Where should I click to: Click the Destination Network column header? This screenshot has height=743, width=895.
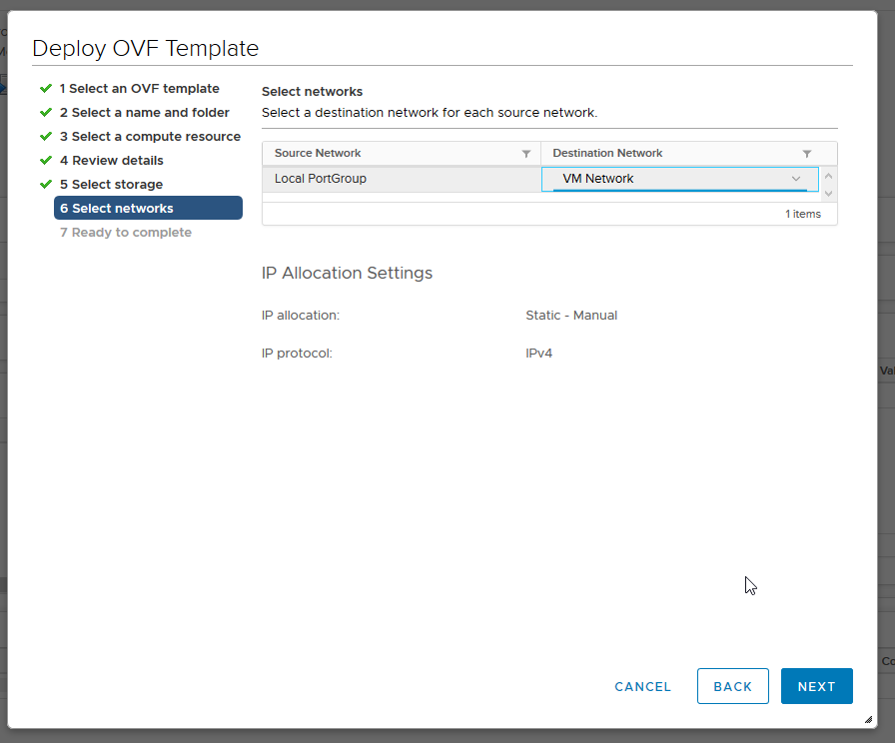[607, 154]
